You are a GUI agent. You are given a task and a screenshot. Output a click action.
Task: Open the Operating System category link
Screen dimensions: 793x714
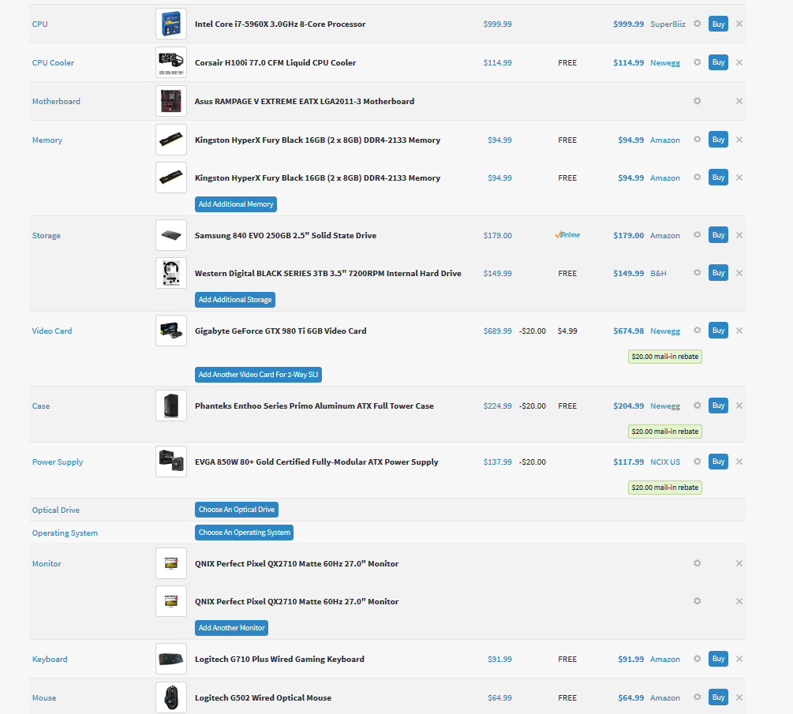click(65, 533)
